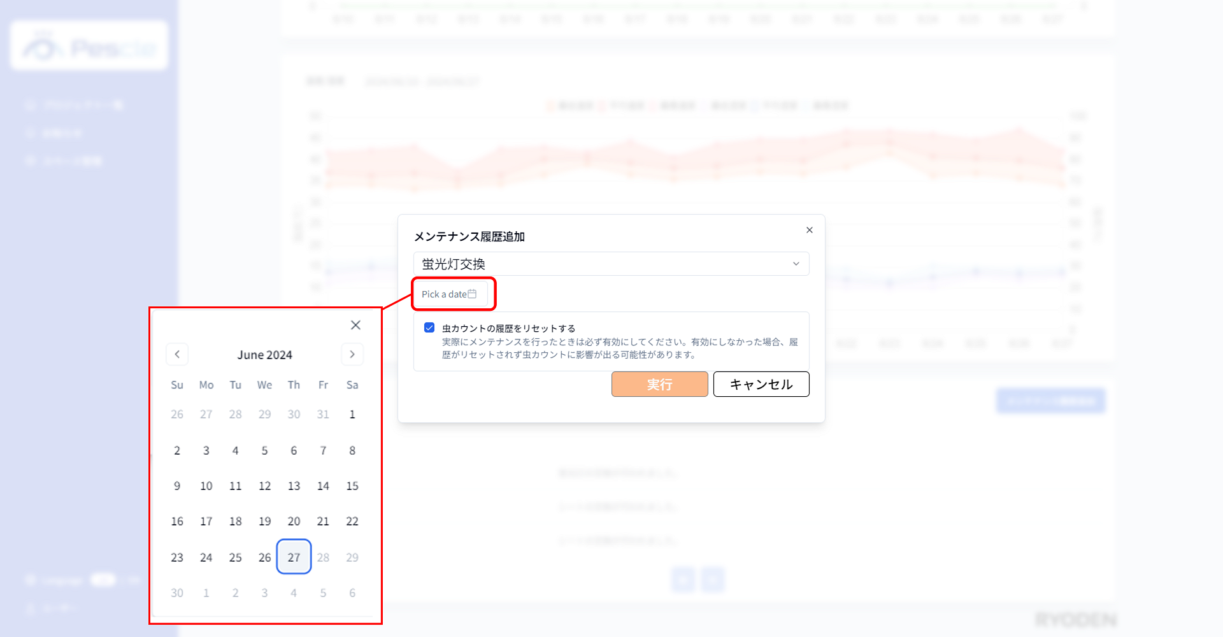Image resolution: width=1223 pixels, height=637 pixels.
Task: Select June 23 in the calendar
Action: pyautogui.click(x=177, y=557)
